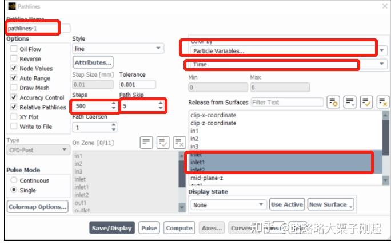This screenshot has height=244, width=391.
Task: Open Colormap Options...
Action: coord(37,207)
